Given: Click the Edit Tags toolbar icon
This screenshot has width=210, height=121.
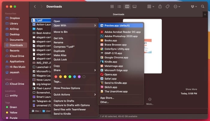Looking at the screenshot, I should click(x=167, y=7).
